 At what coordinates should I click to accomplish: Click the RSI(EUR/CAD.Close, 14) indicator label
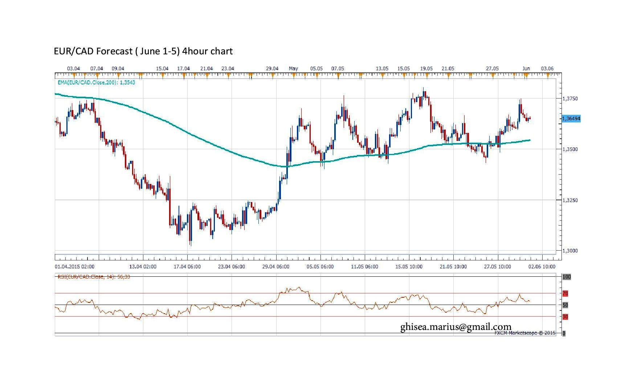(x=94, y=277)
